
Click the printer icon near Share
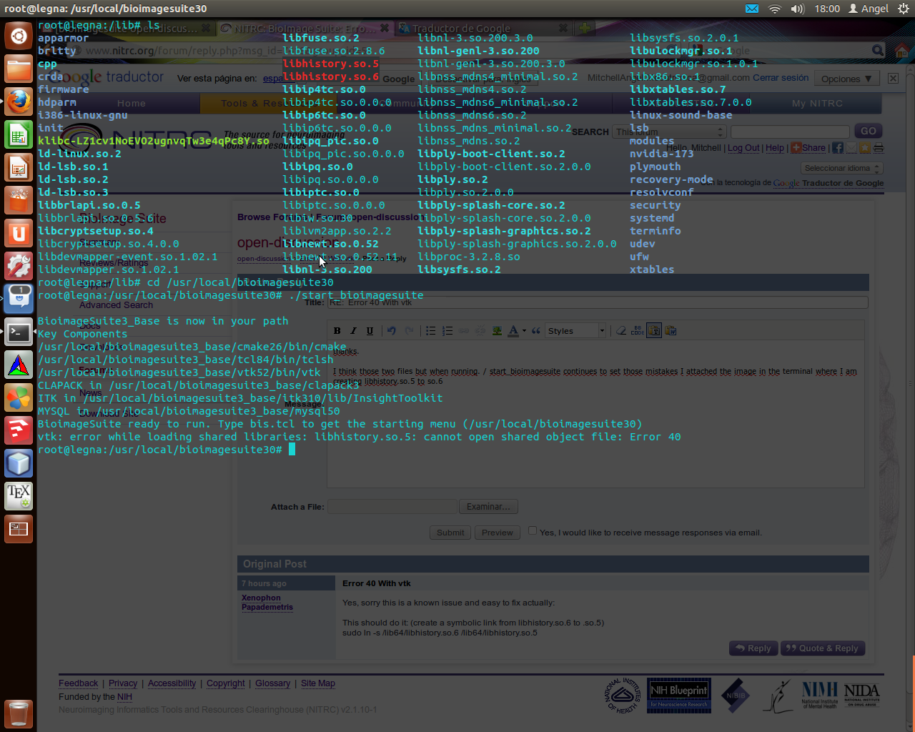click(879, 148)
